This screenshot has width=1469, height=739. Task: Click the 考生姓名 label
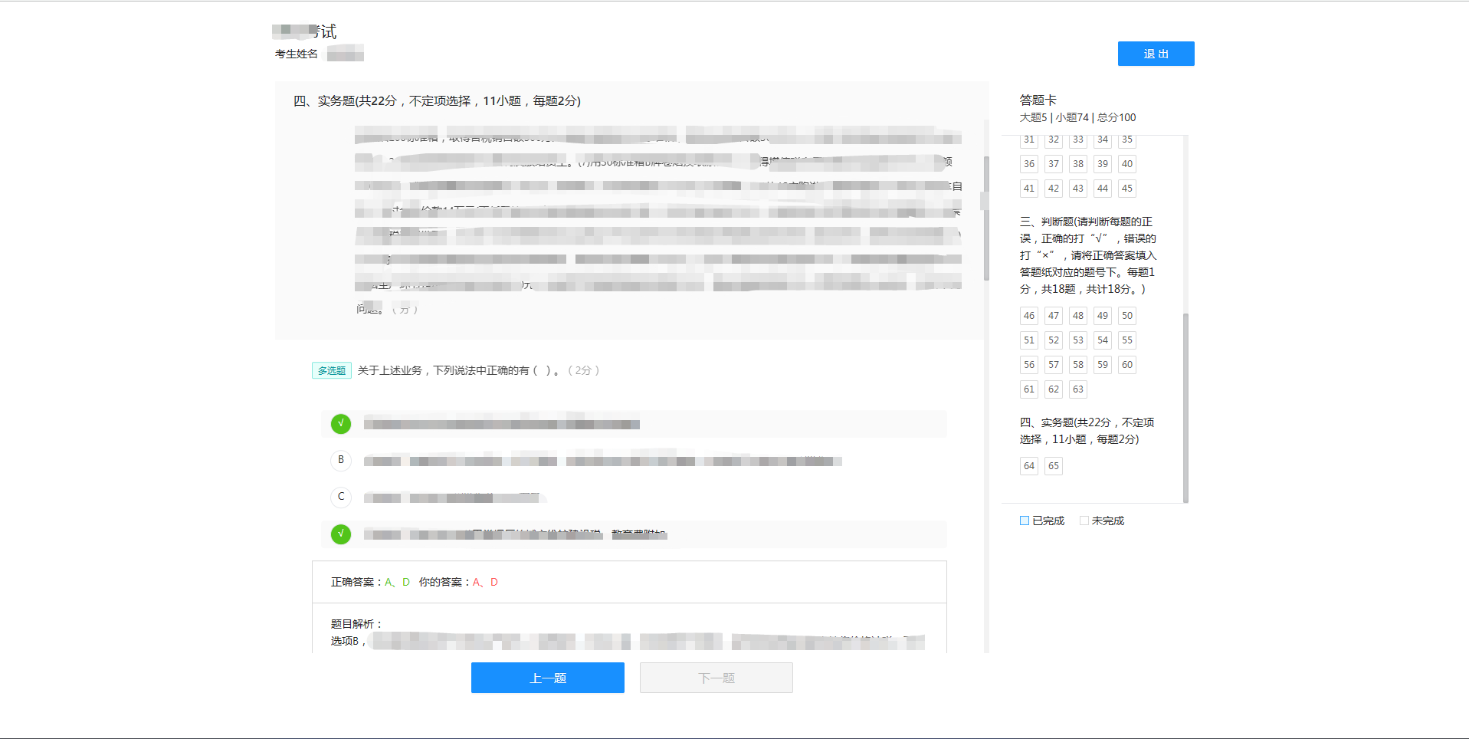(297, 54)
